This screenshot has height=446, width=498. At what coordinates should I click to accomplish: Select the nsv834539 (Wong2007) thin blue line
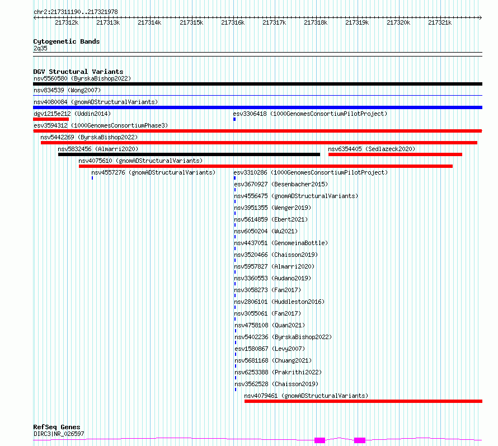(x=257, y=95)
